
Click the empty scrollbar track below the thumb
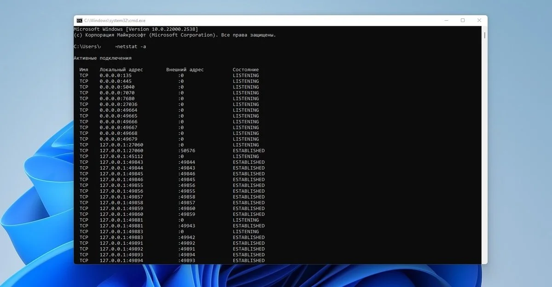[x=484, y=152]
